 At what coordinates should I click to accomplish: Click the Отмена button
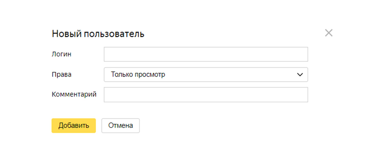click(x=121, y=126)
